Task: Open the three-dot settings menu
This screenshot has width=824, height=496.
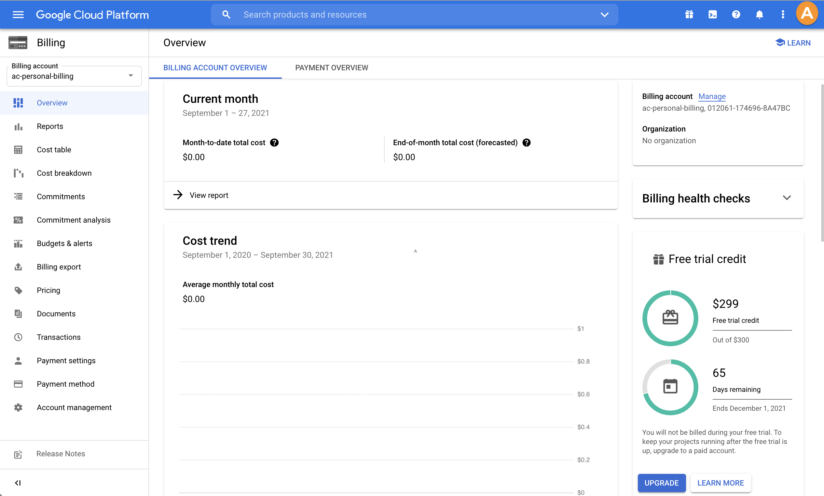Action: pyautogui.click(x=783, y=15)
